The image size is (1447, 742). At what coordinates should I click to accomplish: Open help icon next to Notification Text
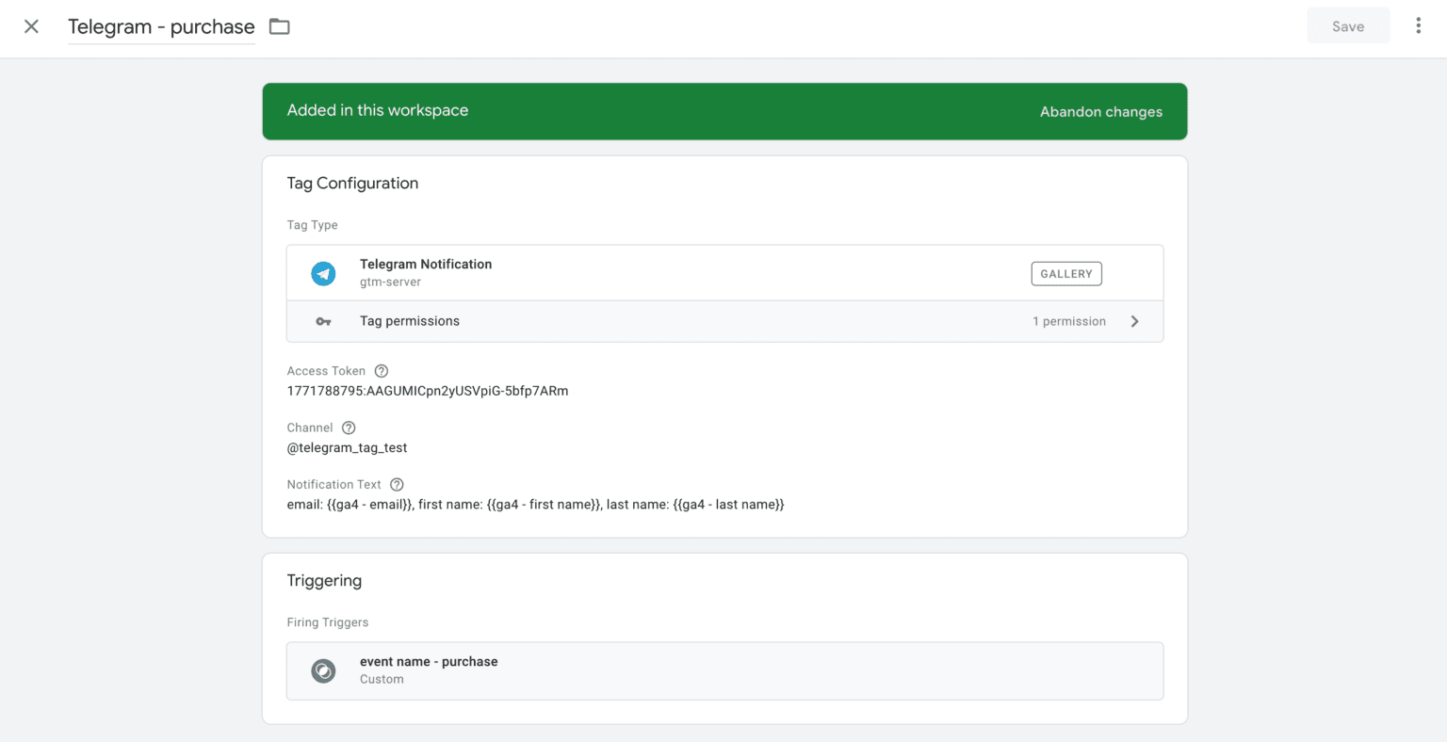point(397,485)
